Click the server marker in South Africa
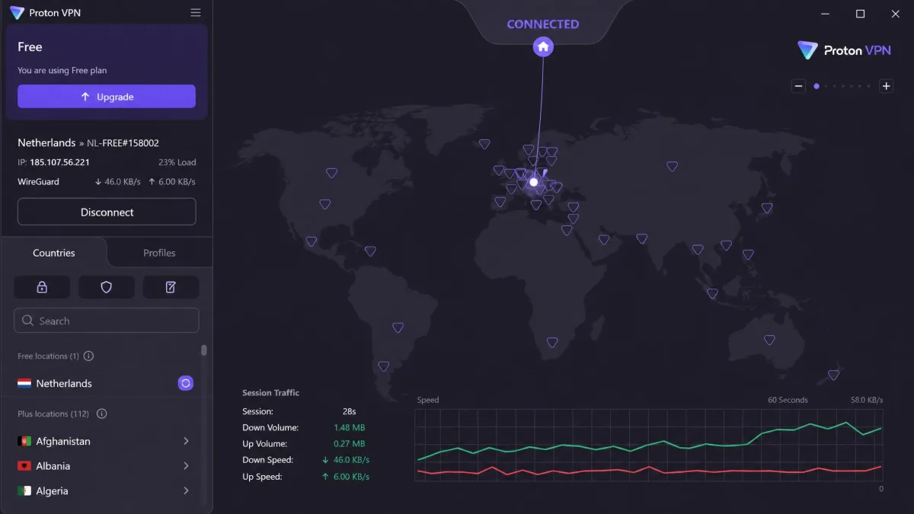Image resolution: width=914 pixels, height=514 pixels. click(x=552, y=343)
